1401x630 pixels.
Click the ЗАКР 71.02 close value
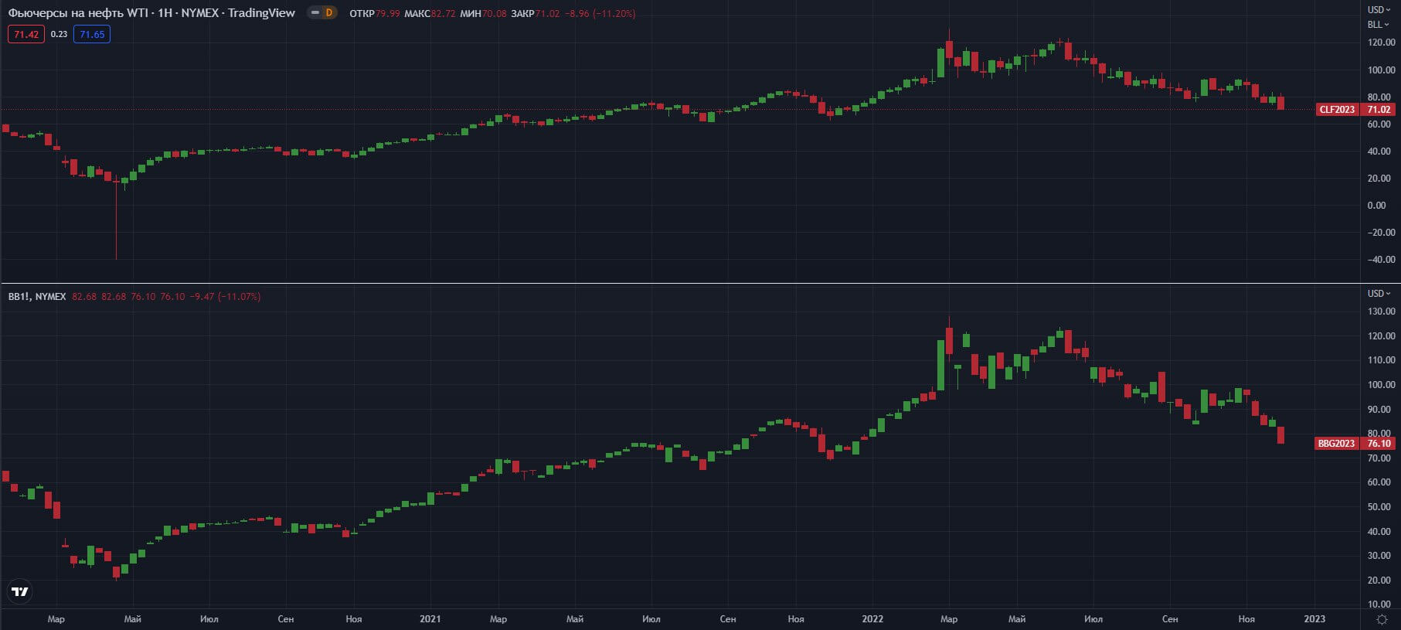coord(535,14)
